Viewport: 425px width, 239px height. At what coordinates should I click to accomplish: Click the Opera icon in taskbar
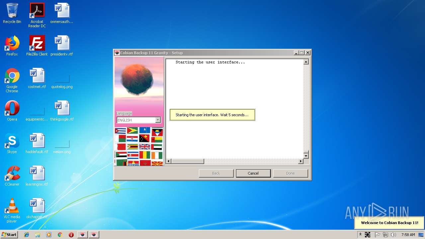click(x=71, y=235)
